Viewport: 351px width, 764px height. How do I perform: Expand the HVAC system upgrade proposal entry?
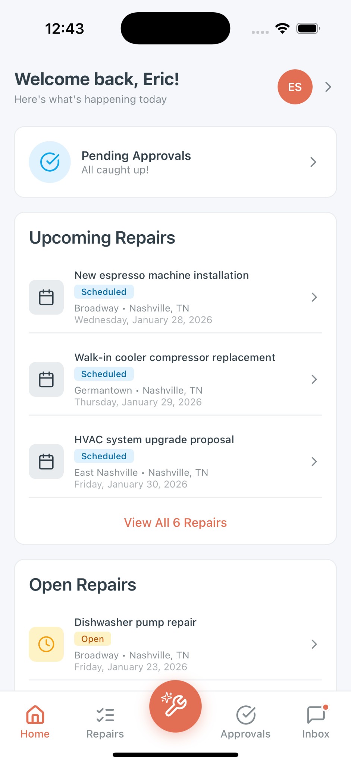tap(175, 461)
